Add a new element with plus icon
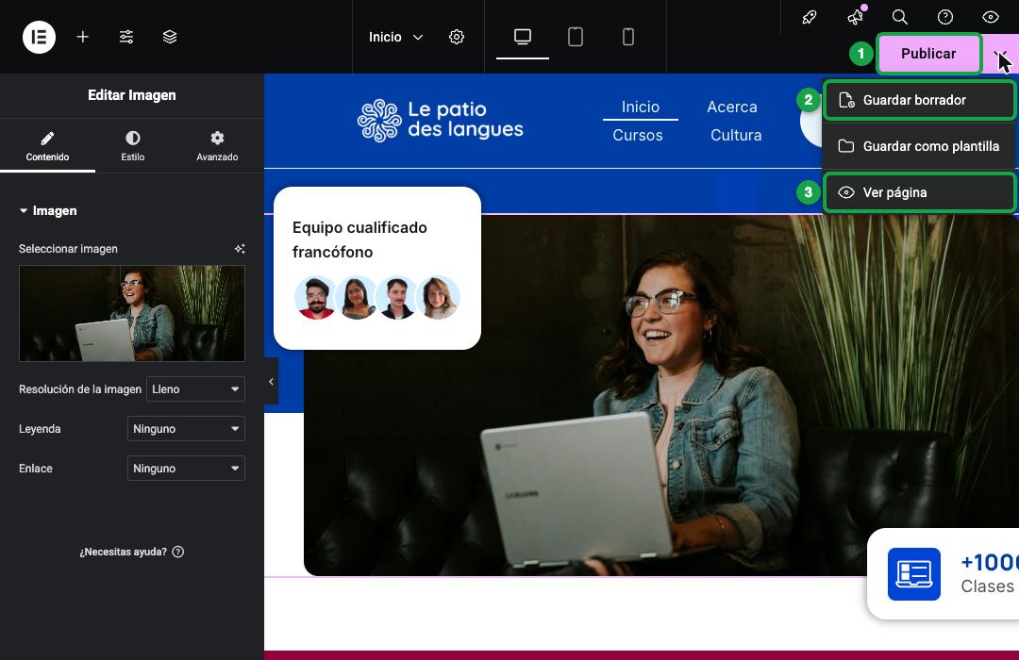Viewport: 1019px width, 660px height. pyautogui.click(x=82, y=37)
